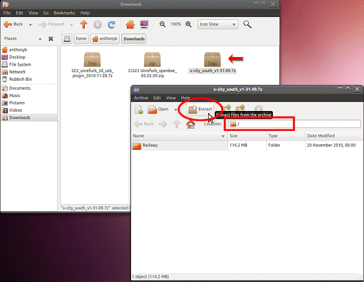Screen dimensions: 364x282
Task: Select Cl323 Unrefurb_openbve zip archive
Action: [x=152, y=65]
